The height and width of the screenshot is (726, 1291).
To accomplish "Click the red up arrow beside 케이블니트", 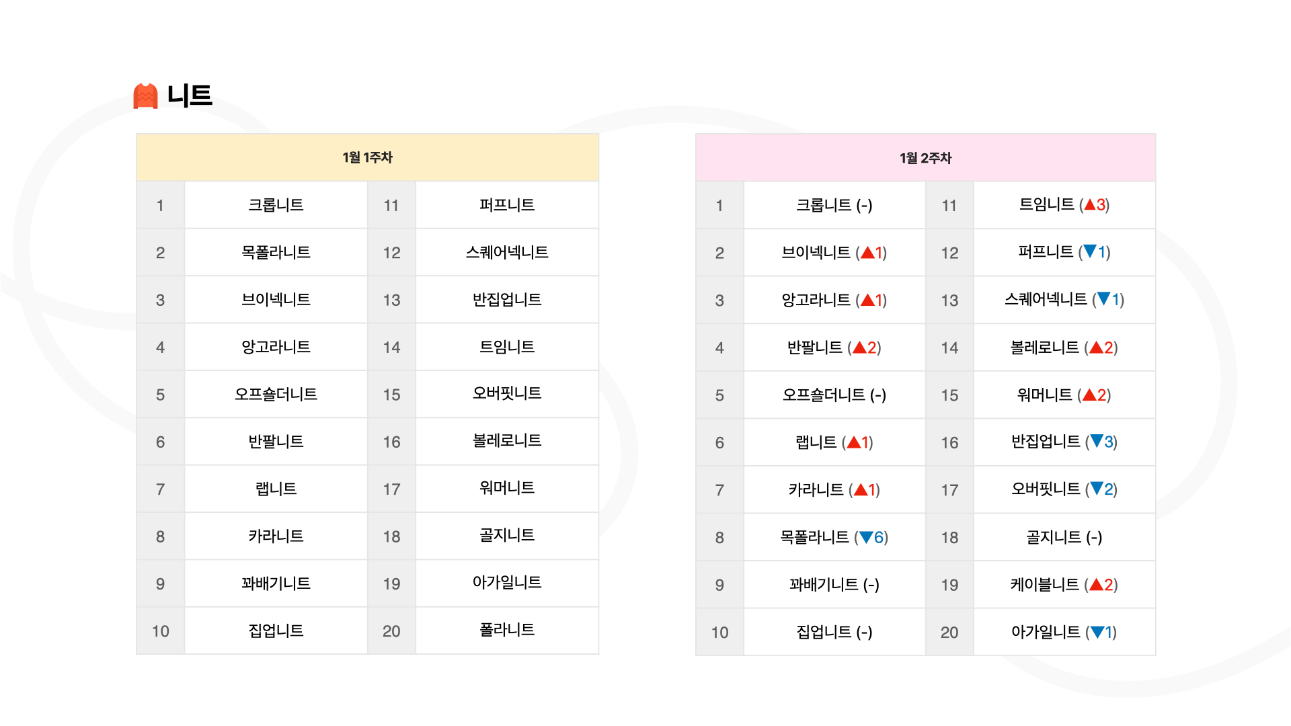I will [x=1096, y=585].
